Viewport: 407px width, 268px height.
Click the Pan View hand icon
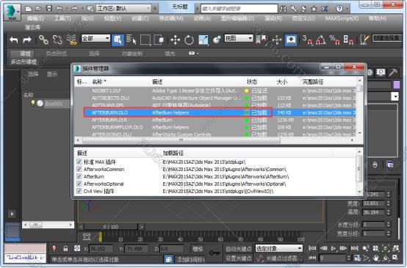(376, 258)
